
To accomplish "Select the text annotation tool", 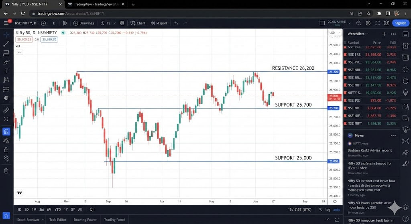I will [x=6, y=71].
